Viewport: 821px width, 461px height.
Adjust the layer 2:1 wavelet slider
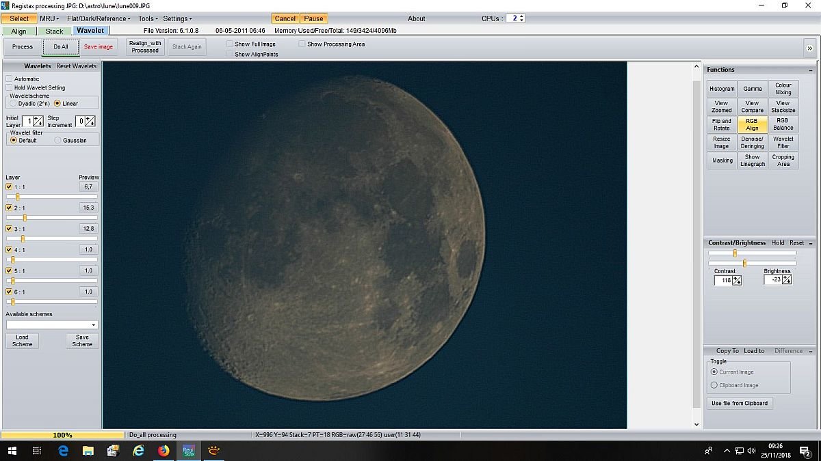pos(51,218)
